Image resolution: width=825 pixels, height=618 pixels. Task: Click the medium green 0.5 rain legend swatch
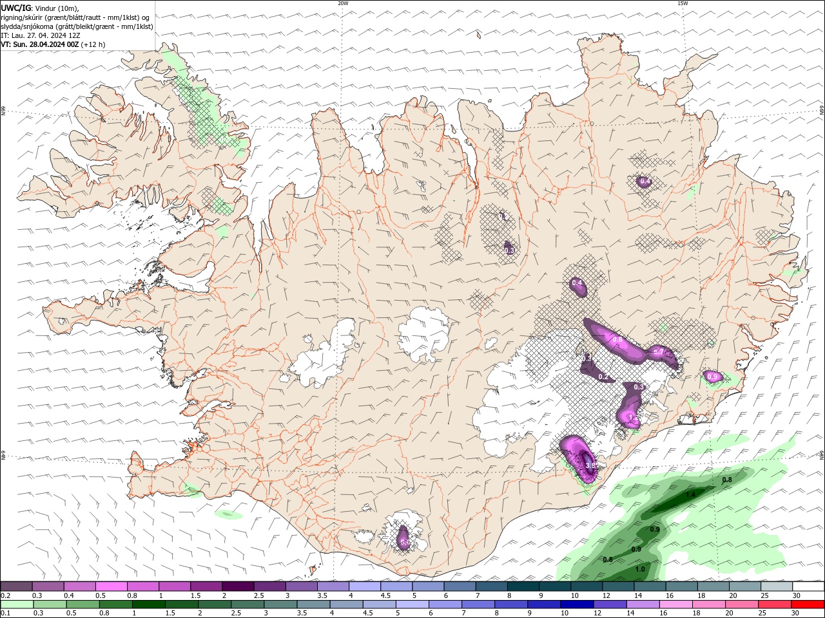point(82,604)
